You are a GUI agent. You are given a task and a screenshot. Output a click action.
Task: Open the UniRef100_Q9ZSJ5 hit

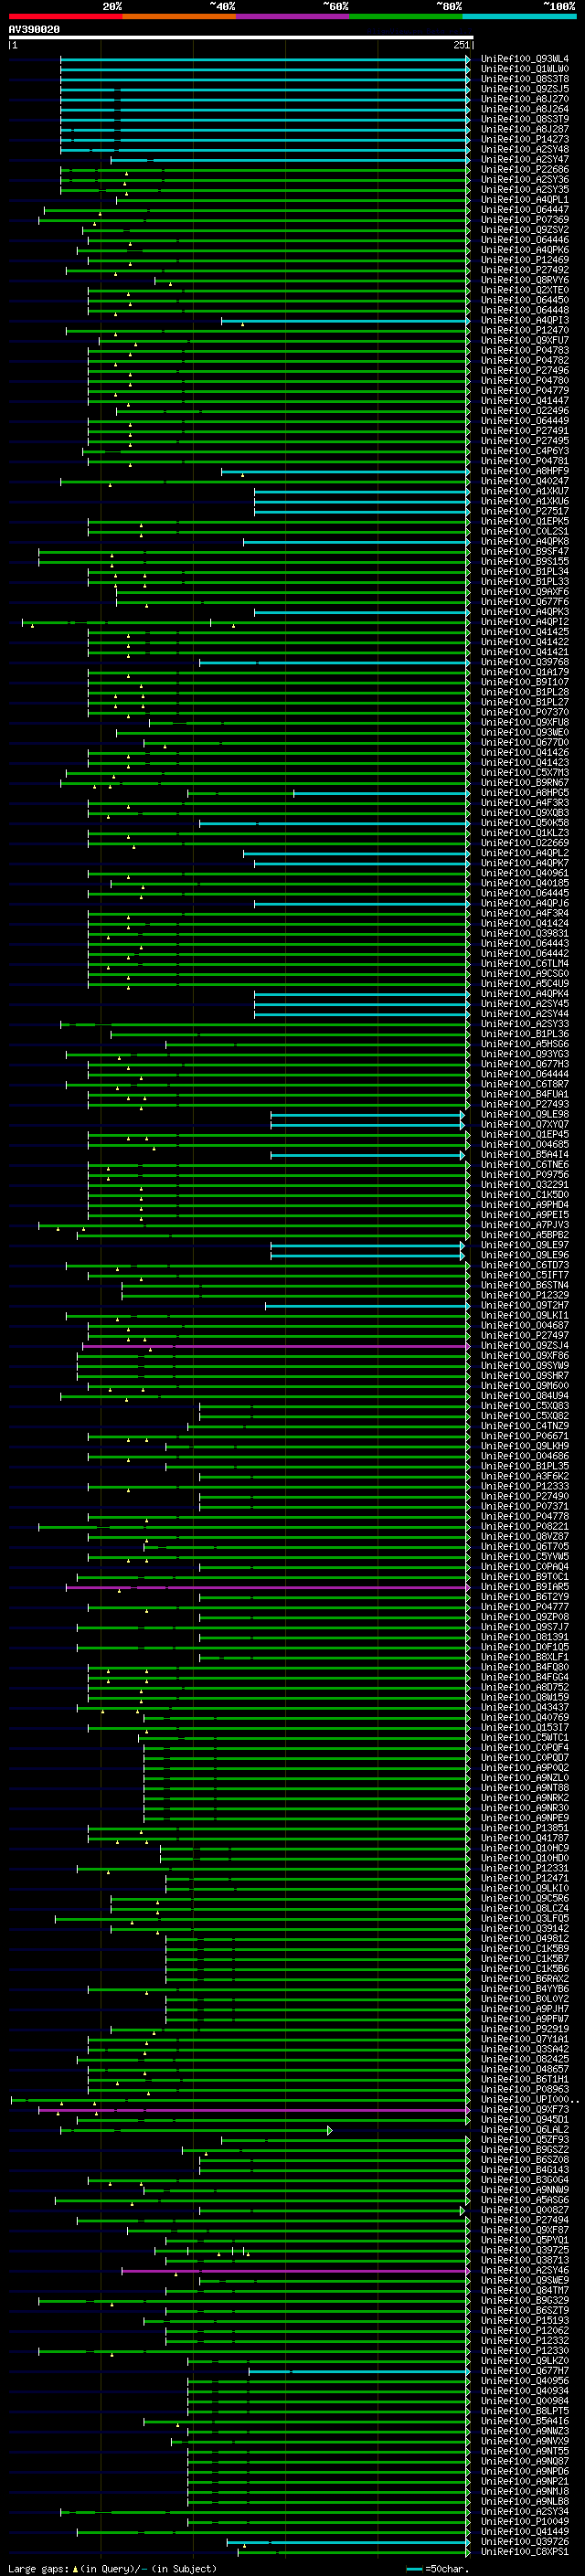click(x=525, y=89)
